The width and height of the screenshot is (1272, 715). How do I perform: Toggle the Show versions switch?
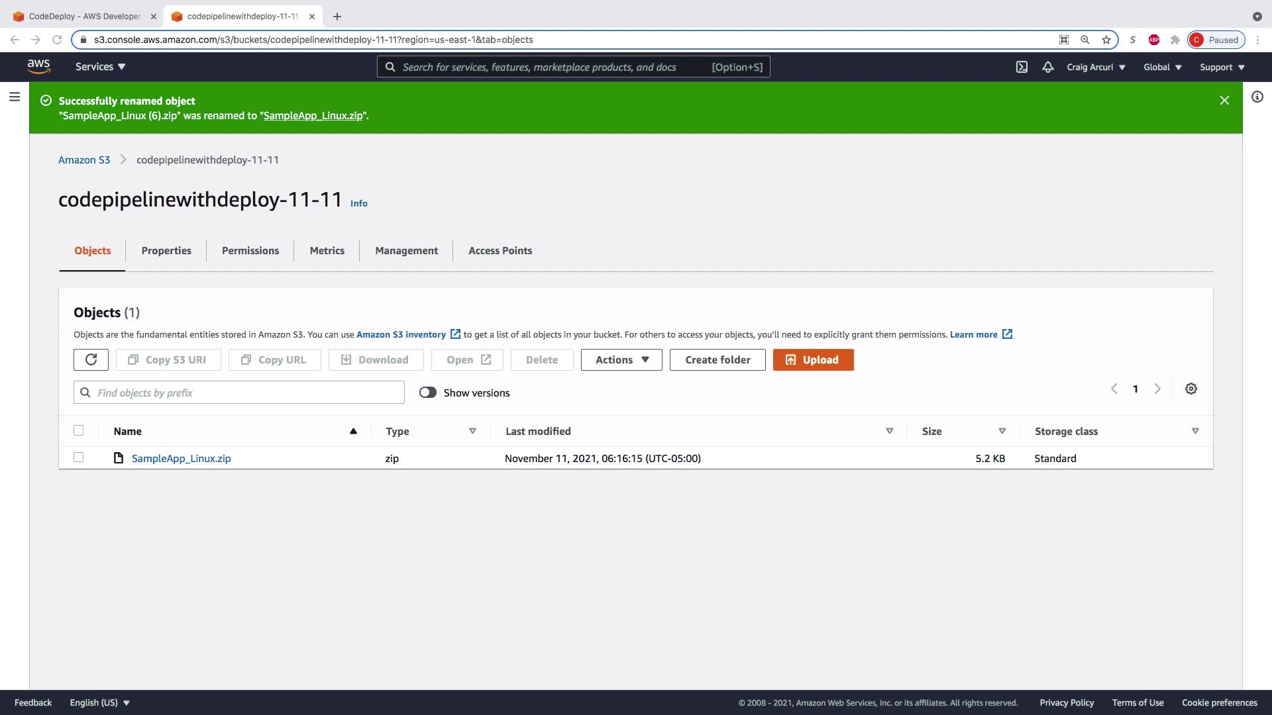[428, 393]
